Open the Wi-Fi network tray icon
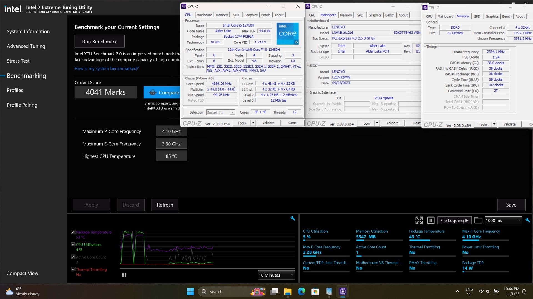 click(x=481, y=292)
